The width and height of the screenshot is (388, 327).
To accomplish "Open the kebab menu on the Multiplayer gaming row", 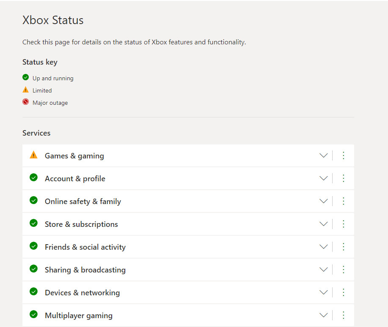I will pos(344,315).
